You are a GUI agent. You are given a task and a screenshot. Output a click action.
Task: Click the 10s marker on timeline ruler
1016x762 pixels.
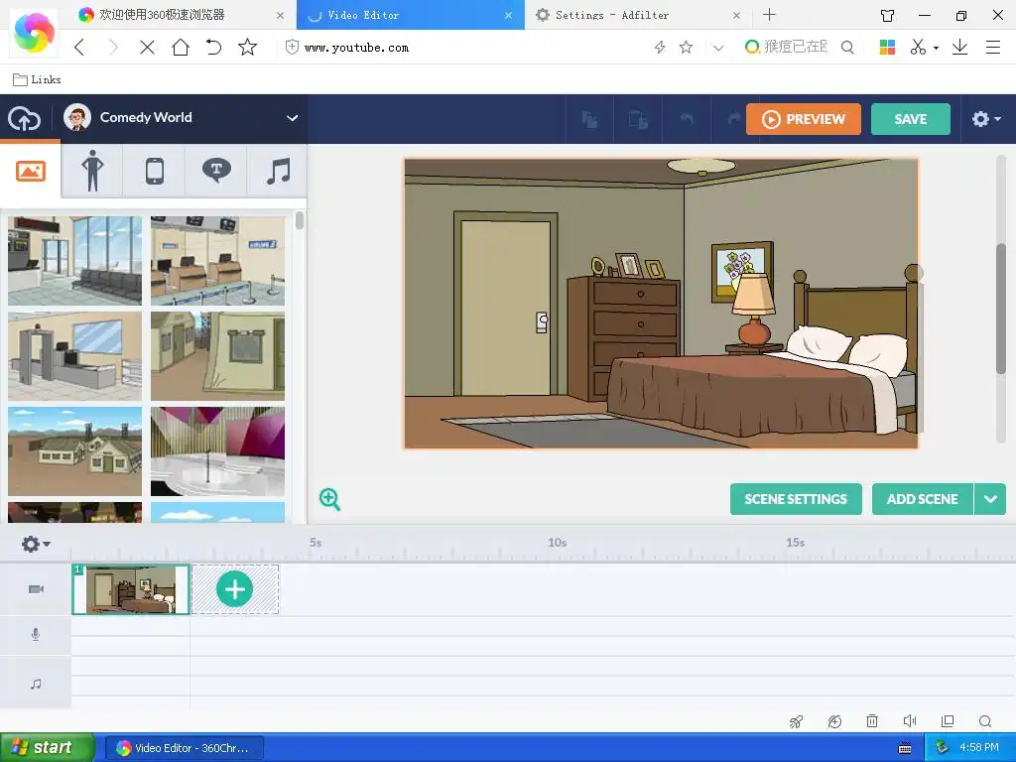coord(558,543)
